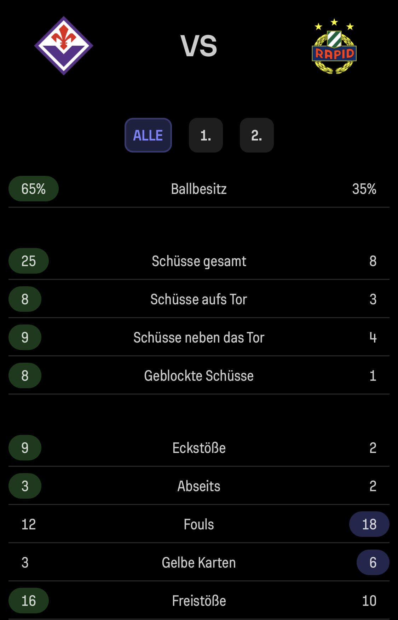Screen dimensions: 398x620
Task: Switch to first half stats tab
Action: click(x=206, y=135)
